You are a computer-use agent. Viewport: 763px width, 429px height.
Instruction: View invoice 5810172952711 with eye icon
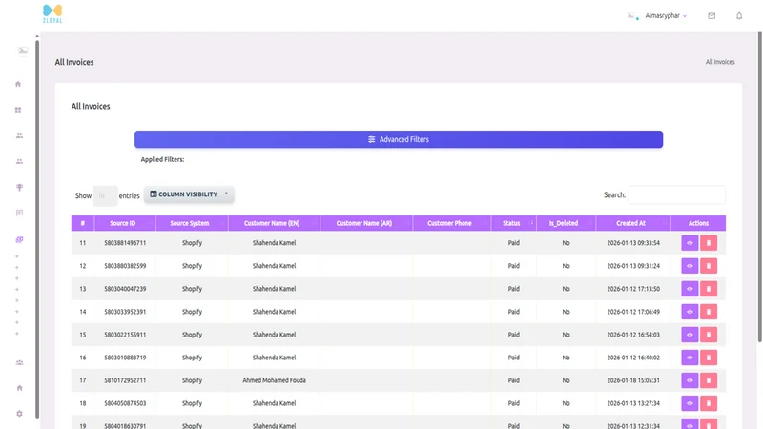pos(690,379)
